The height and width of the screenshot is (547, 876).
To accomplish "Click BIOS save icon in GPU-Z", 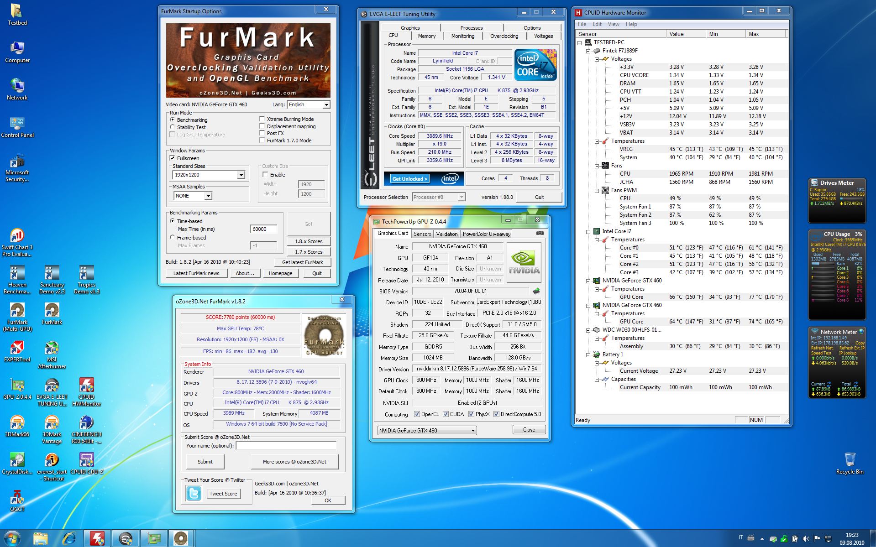I will (x=536, y=291).
